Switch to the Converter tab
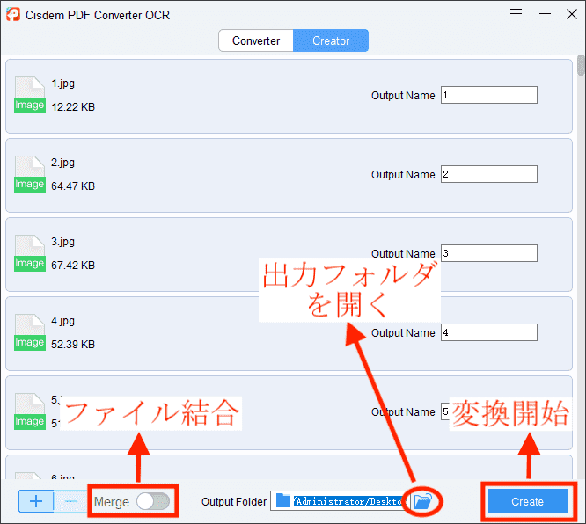586x524 pixels. pos(256,40)
